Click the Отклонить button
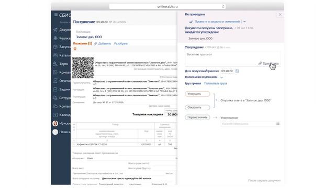Viewport: 335px width, 188px height. pos(197,108)
